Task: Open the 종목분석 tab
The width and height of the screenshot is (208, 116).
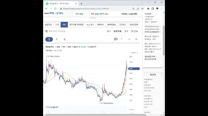Action: click(x=101, y=25)
